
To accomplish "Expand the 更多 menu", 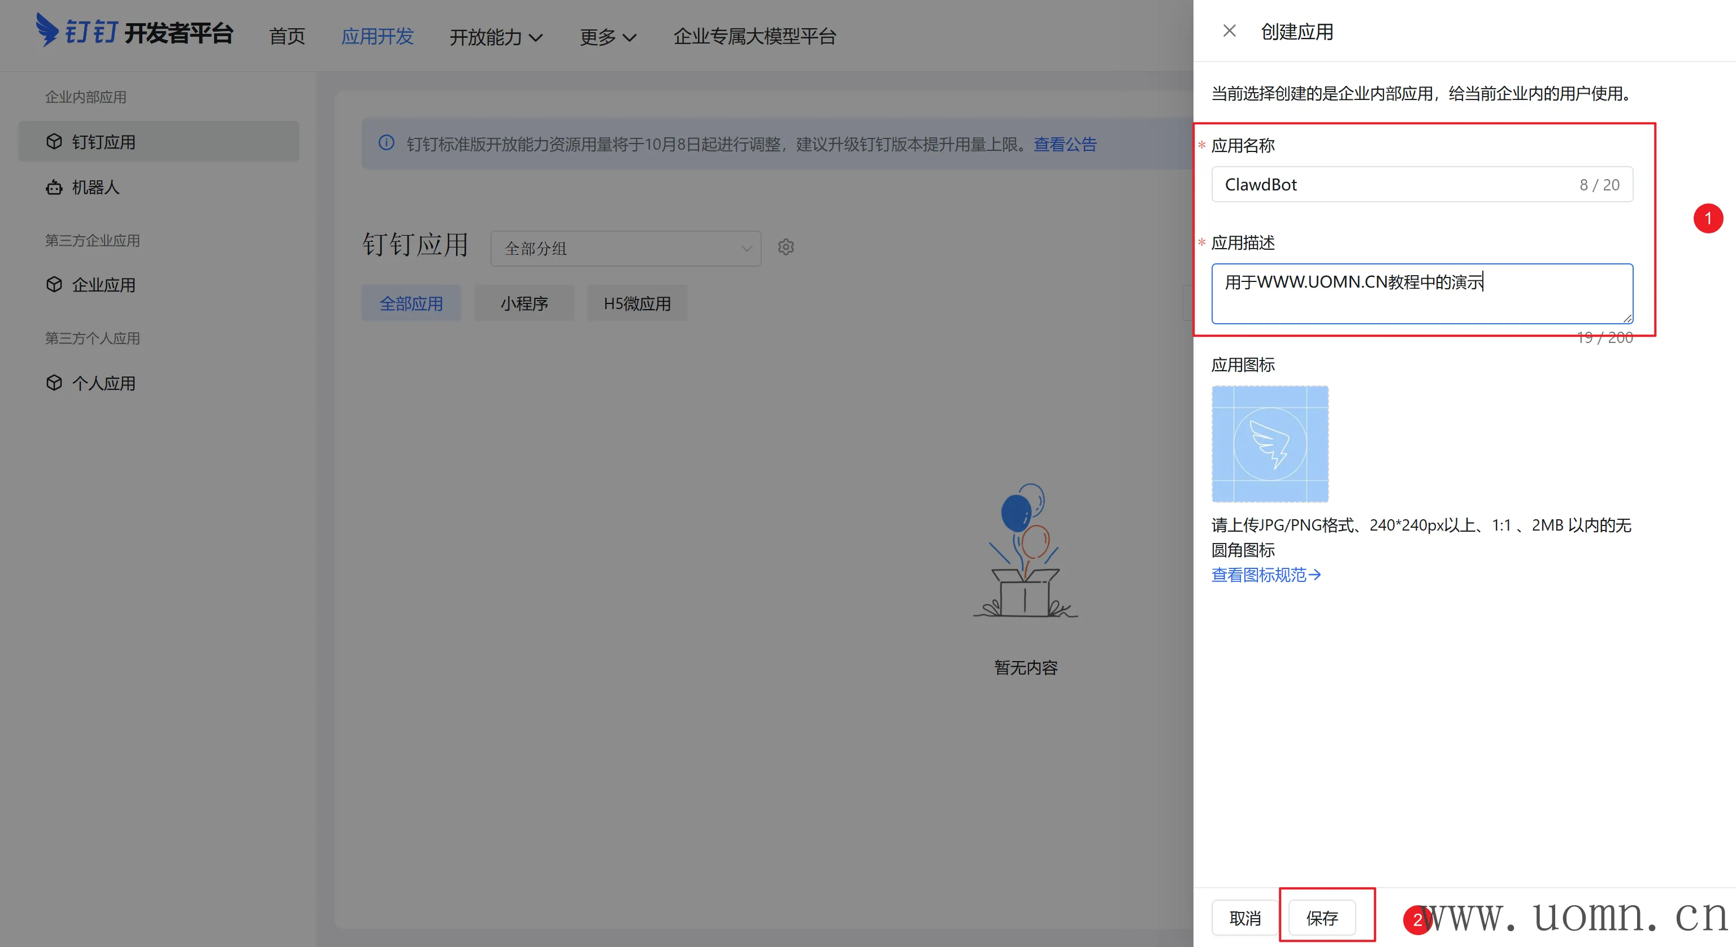I will click(607, 36).
